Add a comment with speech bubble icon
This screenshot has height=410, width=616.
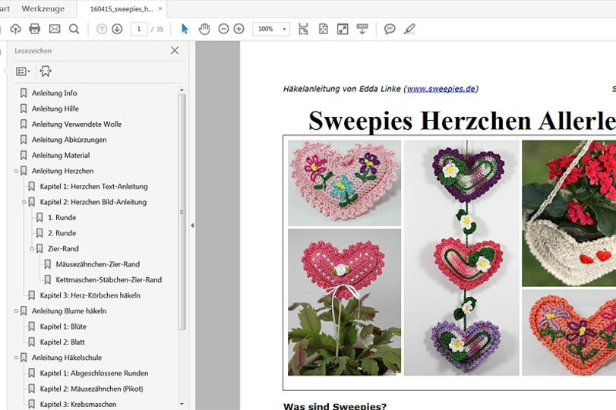pyautogui.click(x=390, y=29)
